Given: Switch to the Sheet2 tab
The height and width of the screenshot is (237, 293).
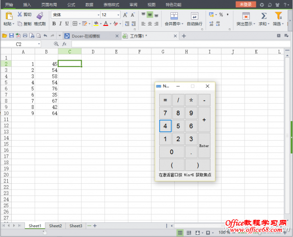Looking at the screenshot, I should [55, 226].
